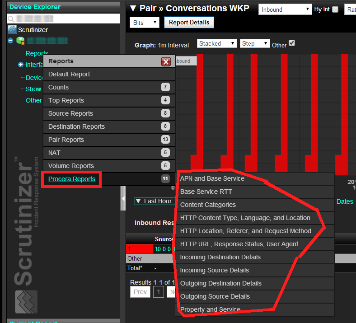Screen dimensions: 356x323
Task: Click the search magnifier icon in Device Explorer
Action: (11, 19)
